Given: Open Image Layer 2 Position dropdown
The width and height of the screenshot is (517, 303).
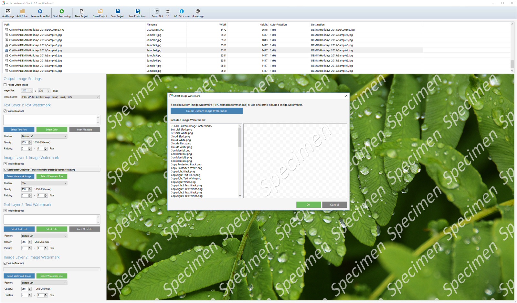Looking at the screenshot, I should [44, 283].
